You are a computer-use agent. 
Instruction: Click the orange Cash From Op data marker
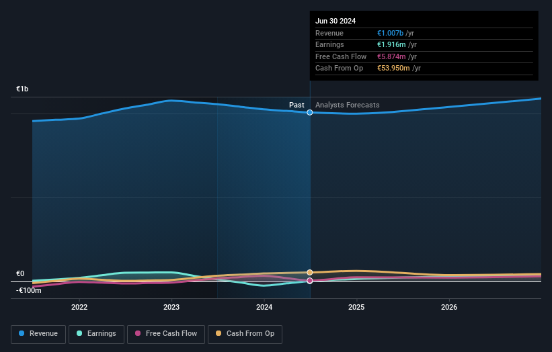click(x=310, y=273)
